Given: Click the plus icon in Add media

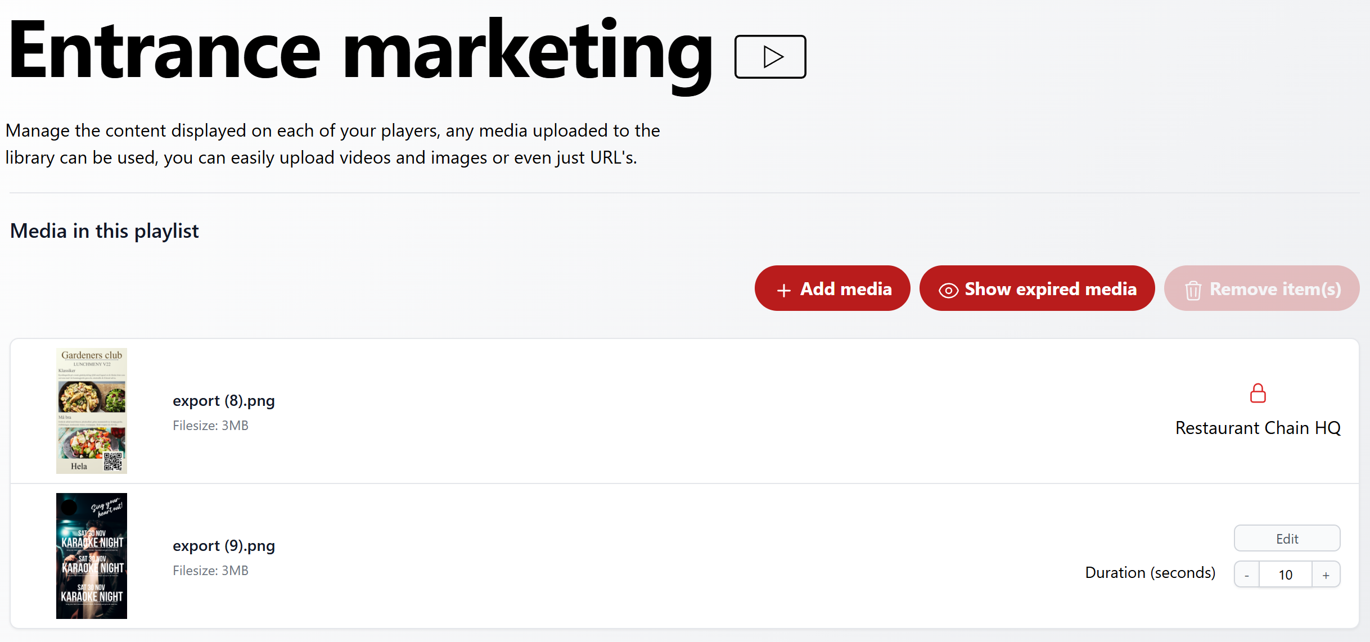Looking at the screenshot, I should coord(783,290).
